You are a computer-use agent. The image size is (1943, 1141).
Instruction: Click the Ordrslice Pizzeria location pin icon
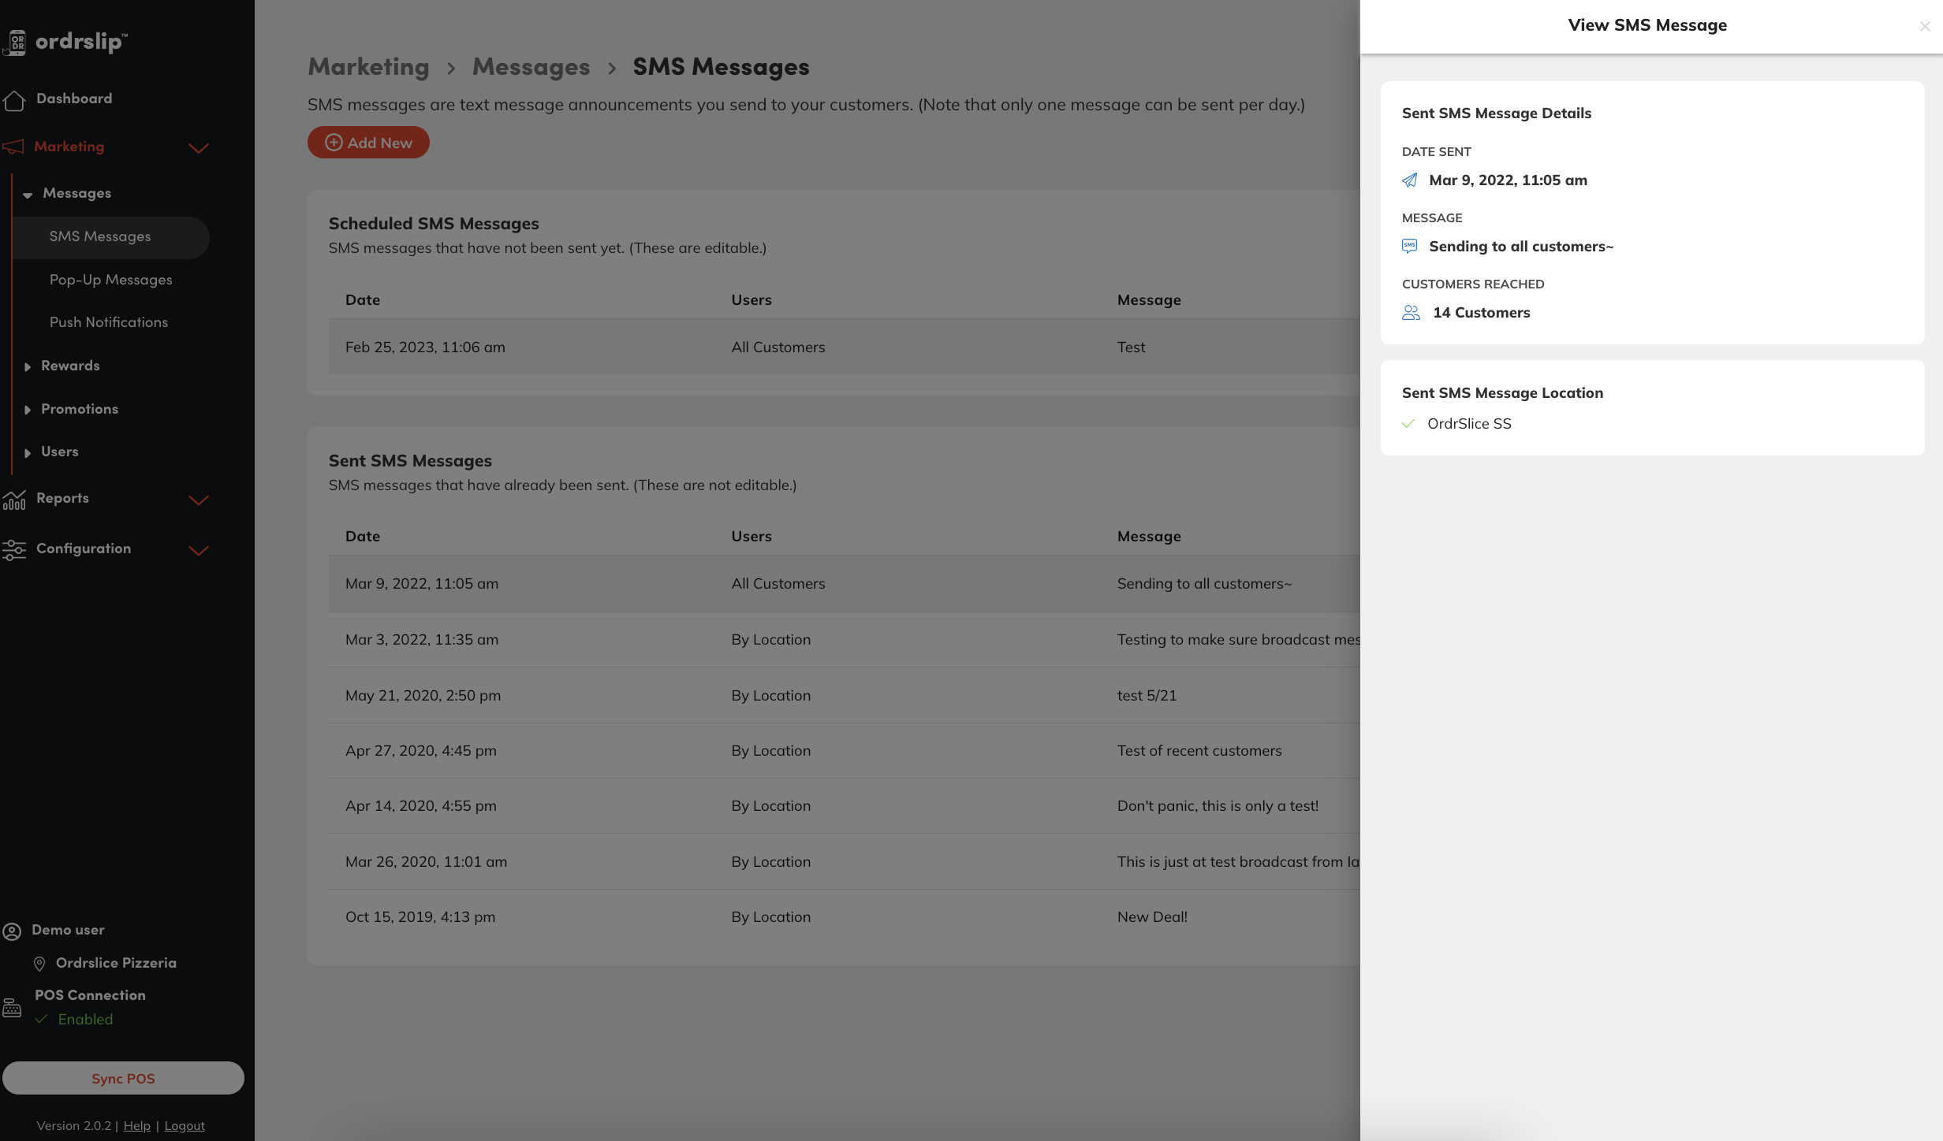[x=39, y=964]
